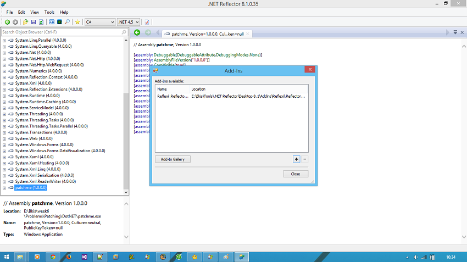Open Chrome from the taskbar
This screenshot has width=467, height=262.
tap(53, 257)
